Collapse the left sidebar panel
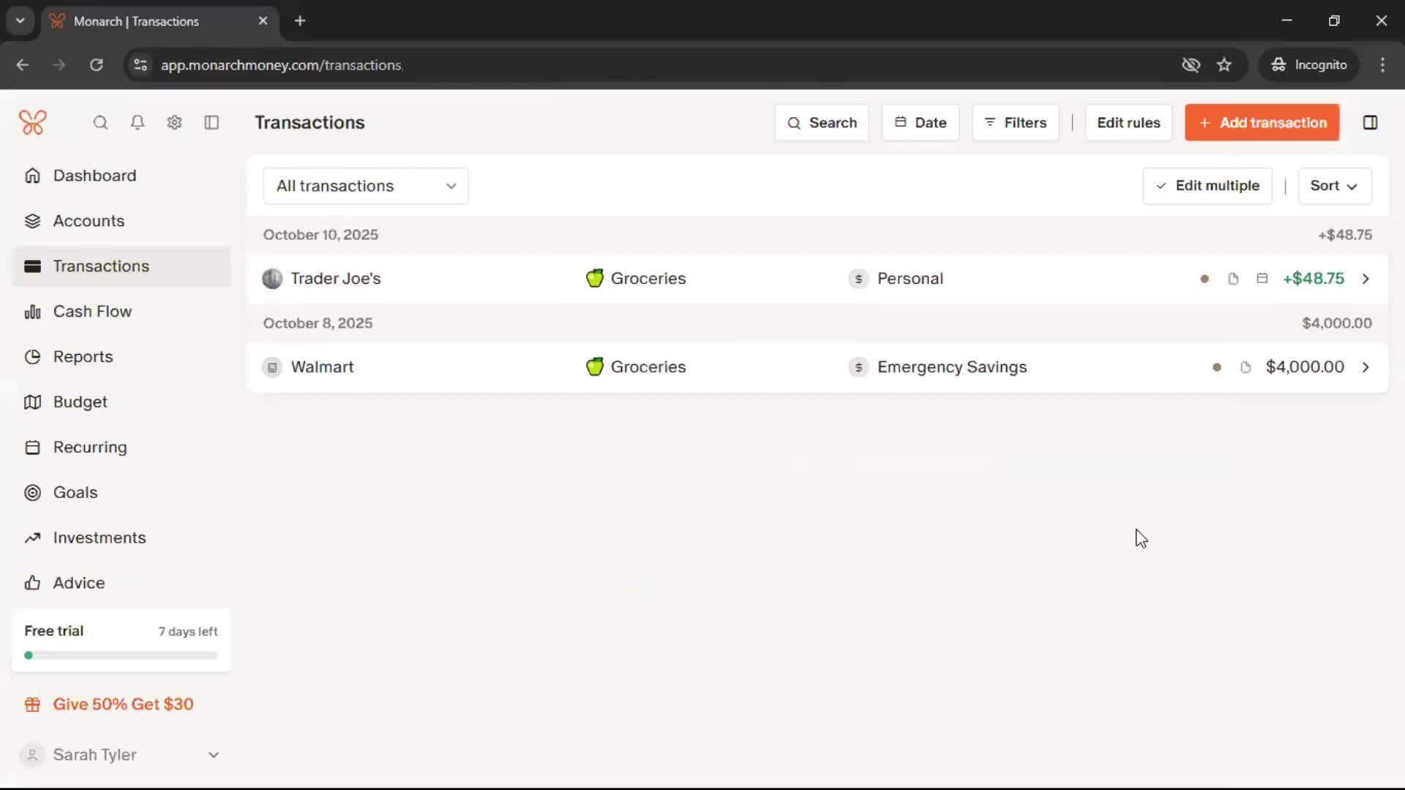 pos(211,123)
